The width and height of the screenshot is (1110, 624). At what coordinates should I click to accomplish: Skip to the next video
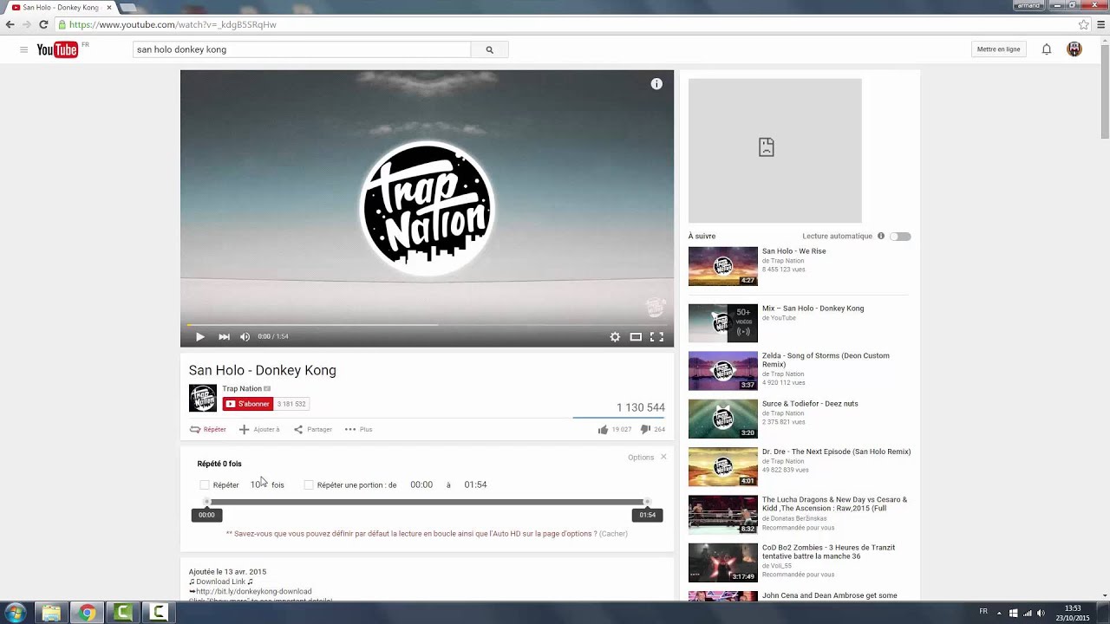click(224, 337)
